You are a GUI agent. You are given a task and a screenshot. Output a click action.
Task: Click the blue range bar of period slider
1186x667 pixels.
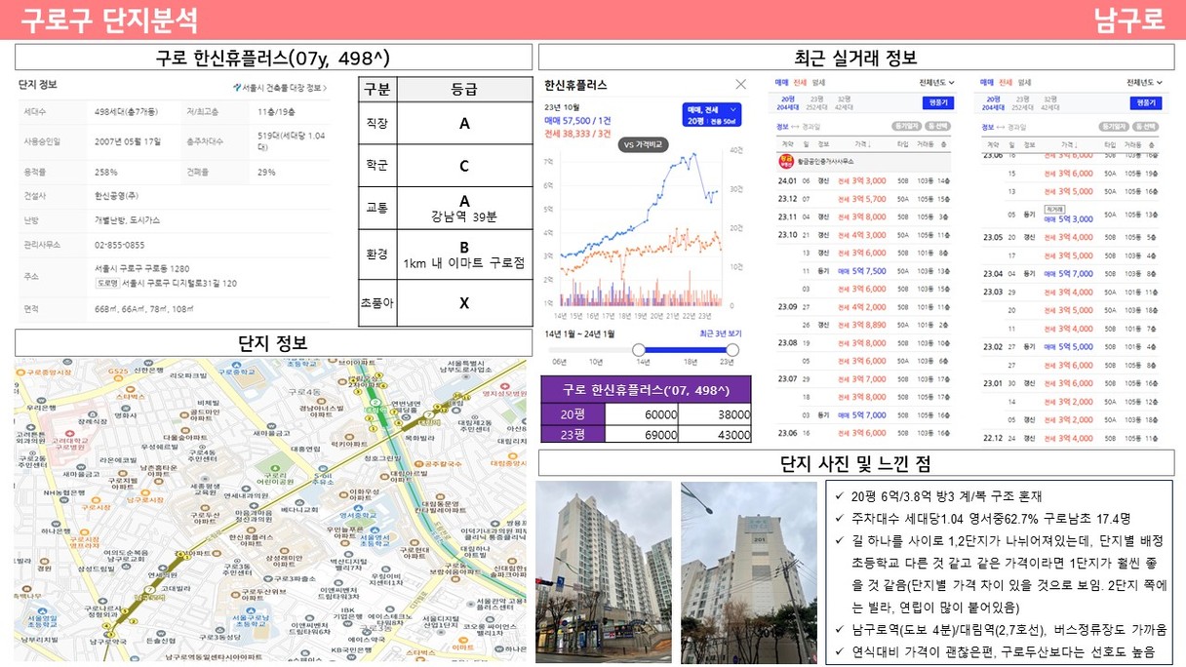coord(686,350)
